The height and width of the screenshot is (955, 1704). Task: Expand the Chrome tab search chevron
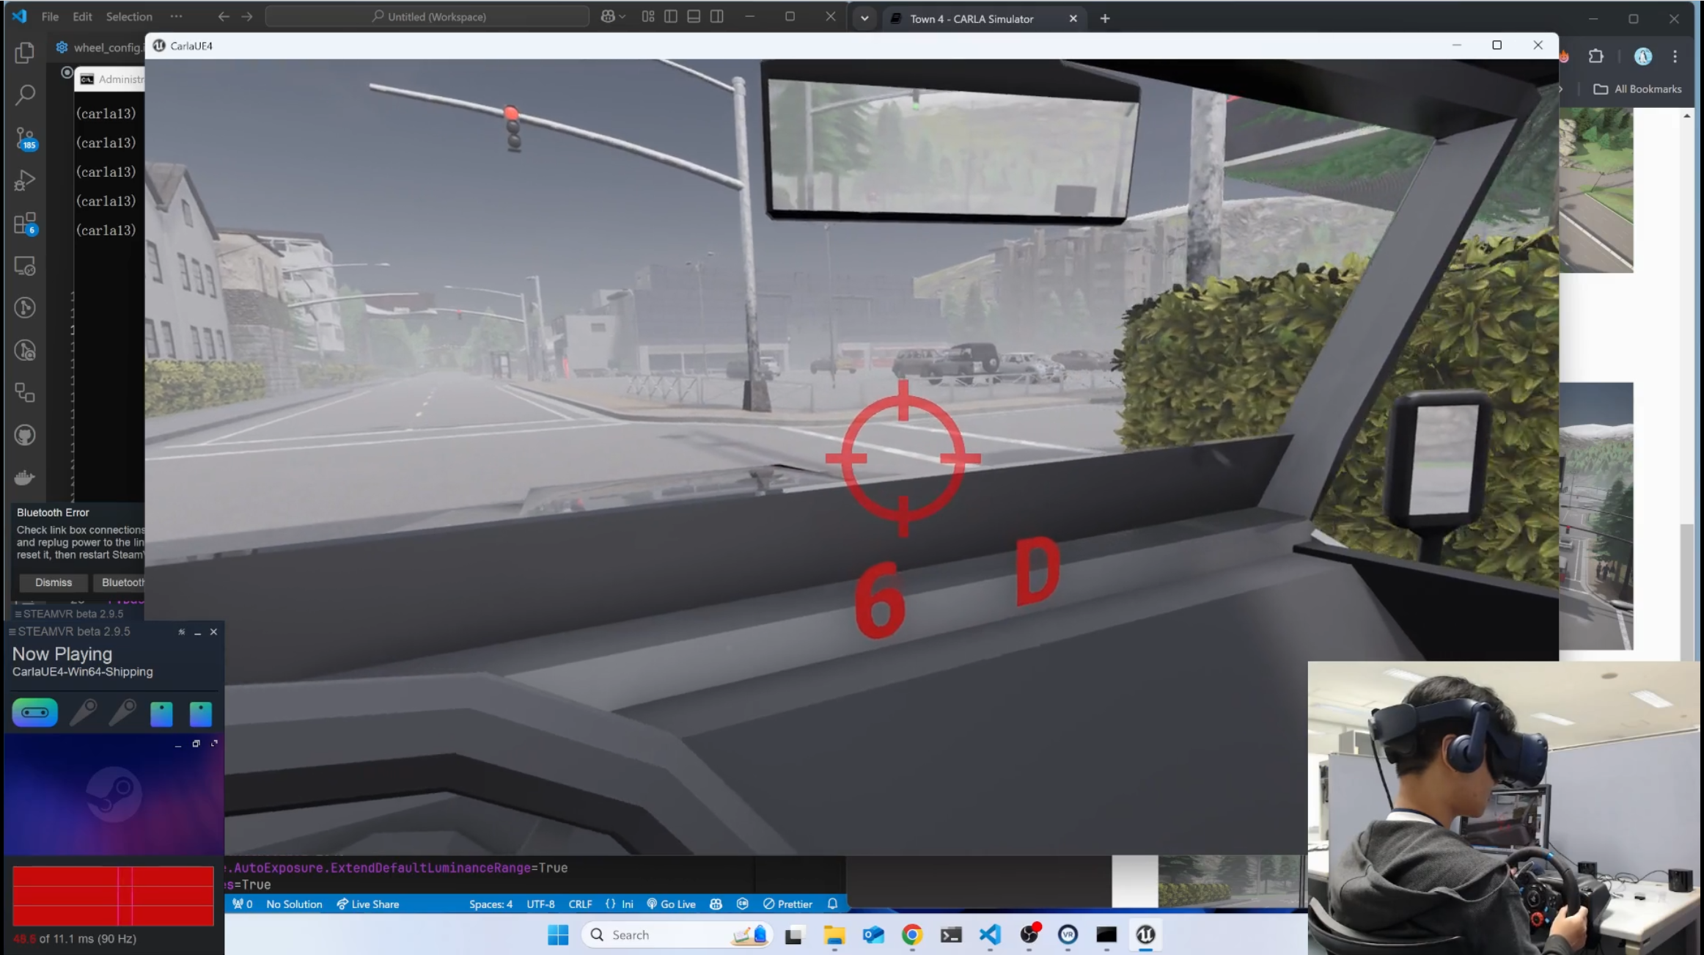coord(864,18)
